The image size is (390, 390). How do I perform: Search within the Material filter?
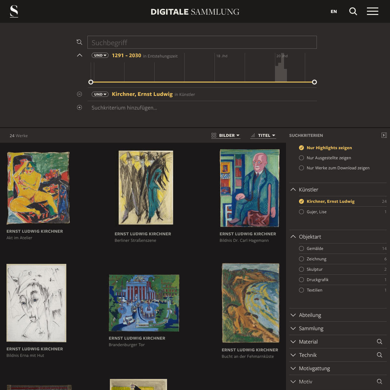(x=379, y=342)
